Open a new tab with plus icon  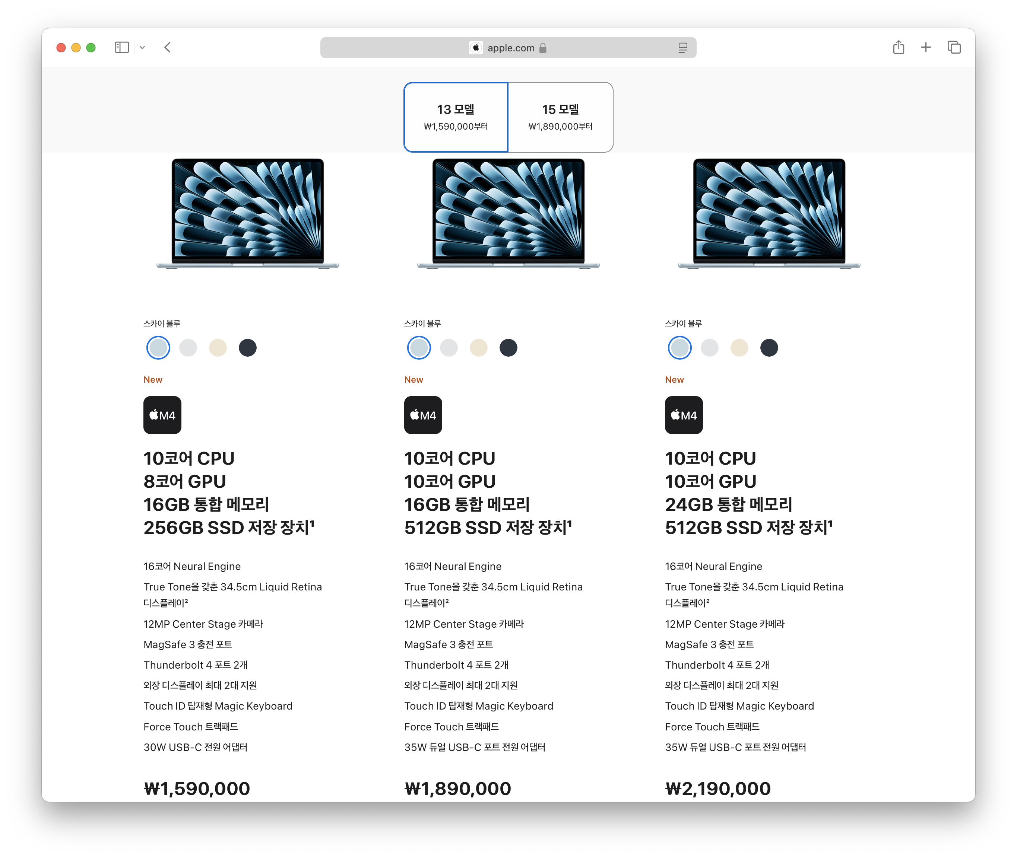pyautogui.click(x=926, y=47)
